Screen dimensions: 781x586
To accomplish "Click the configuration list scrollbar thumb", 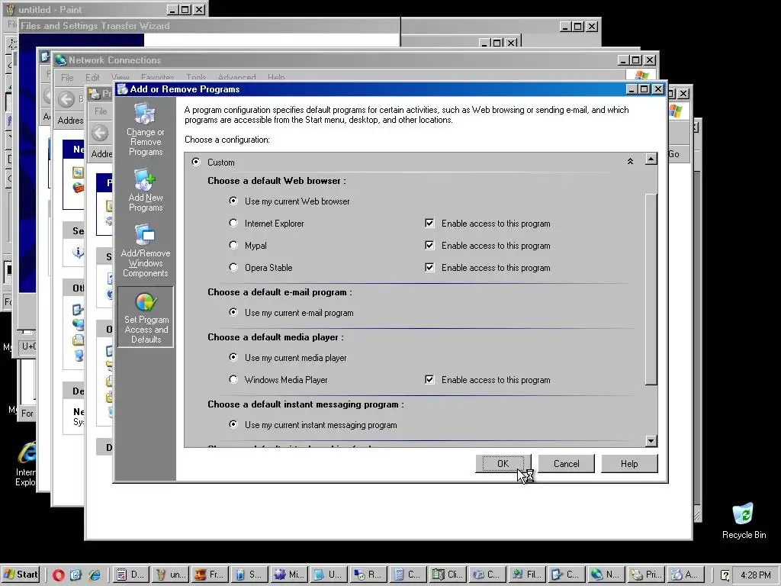I will pos(651,289).
